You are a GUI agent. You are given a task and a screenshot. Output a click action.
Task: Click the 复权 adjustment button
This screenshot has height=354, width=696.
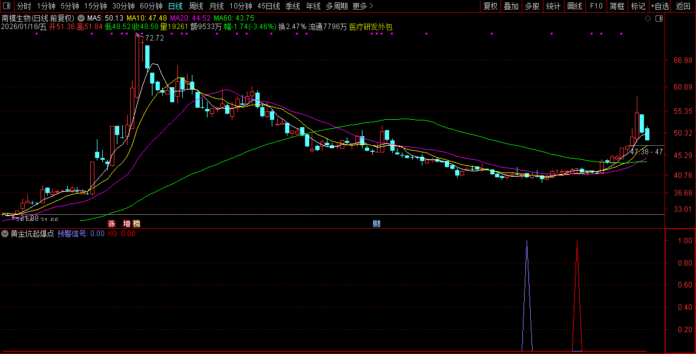[490, 6]
